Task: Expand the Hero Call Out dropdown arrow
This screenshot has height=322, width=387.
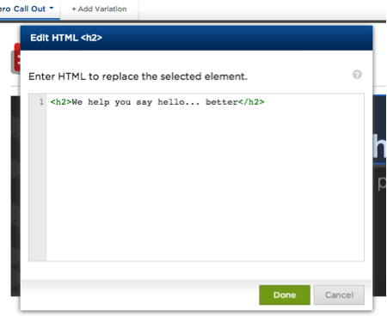Action: coord(52,8)
